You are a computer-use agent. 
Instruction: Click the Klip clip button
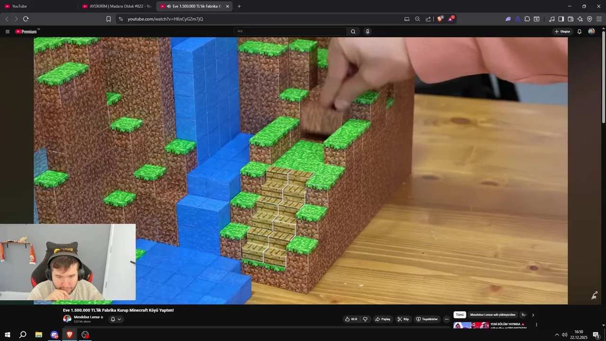click(403, 319)
